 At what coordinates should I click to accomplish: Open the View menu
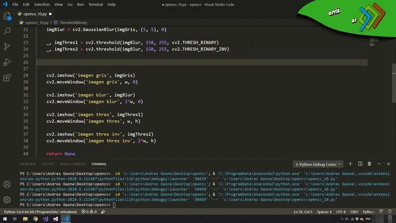58,4
